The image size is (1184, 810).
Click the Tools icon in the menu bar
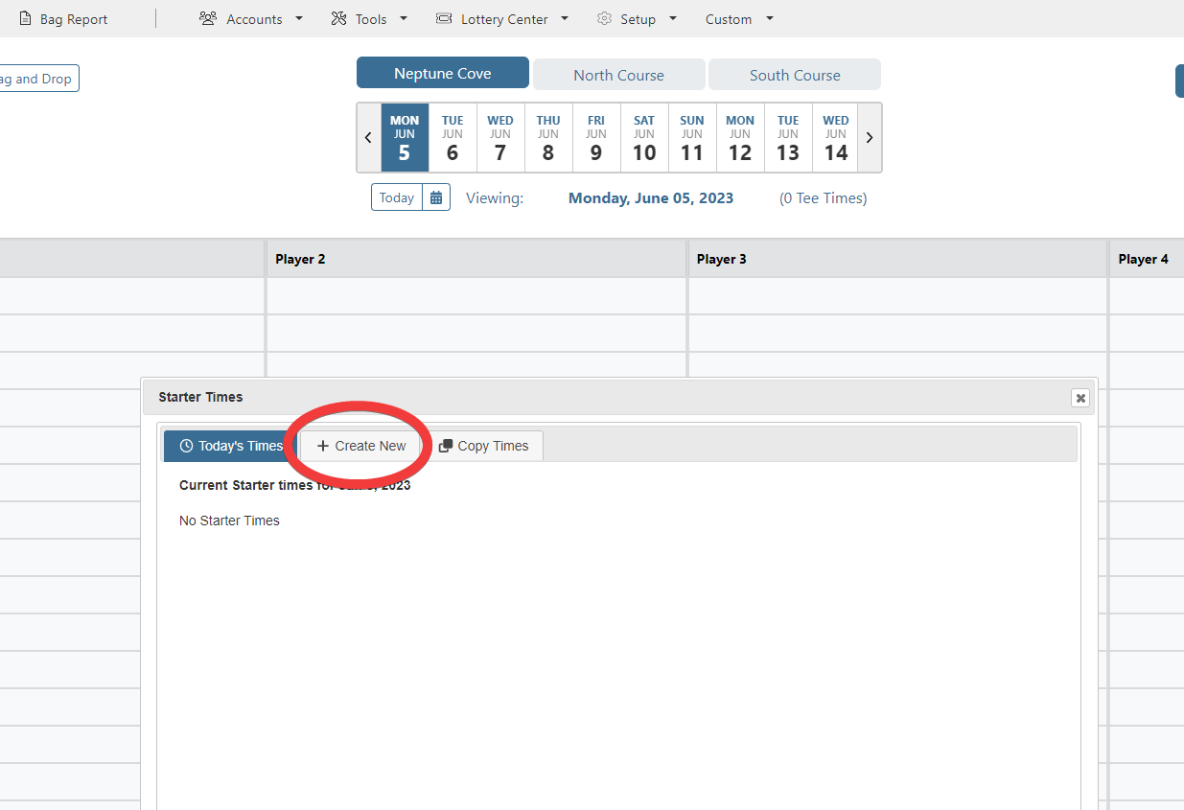[337, 17]
